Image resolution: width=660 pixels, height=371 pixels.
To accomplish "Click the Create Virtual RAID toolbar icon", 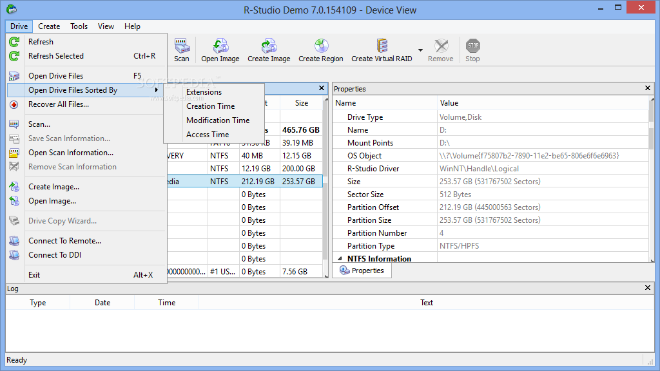I will 382,46.
